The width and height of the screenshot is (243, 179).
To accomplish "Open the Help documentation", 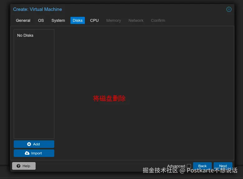I will tap(24, 166).
